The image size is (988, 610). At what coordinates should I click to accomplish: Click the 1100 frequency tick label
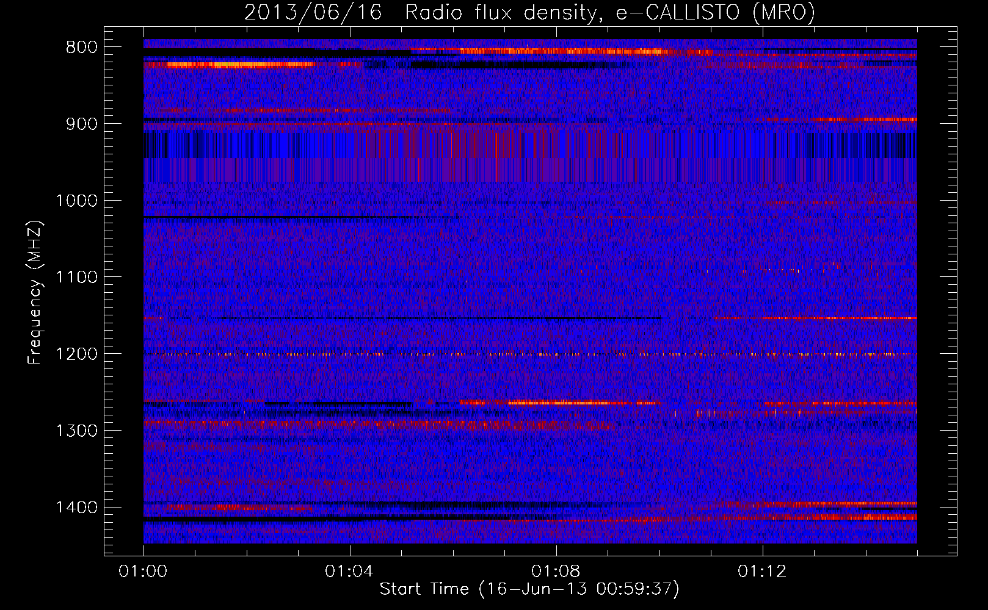click(x=76, y=278)
